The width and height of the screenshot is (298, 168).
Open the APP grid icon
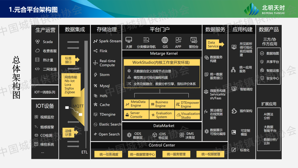[x=178, y=40]
